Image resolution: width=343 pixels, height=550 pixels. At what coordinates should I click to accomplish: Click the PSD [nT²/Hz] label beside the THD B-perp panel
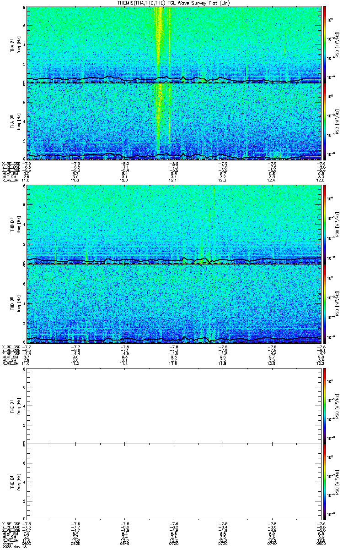pos(337,224)
